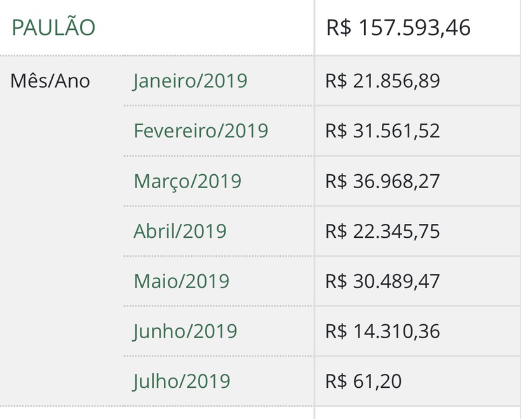
Task: Click the R$ 61,20 amount
Action: (363, 381)
